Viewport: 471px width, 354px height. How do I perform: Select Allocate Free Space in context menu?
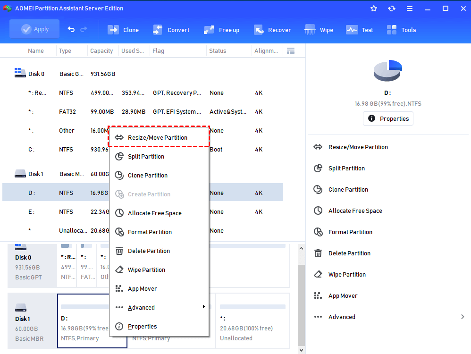tap(159, 213)
